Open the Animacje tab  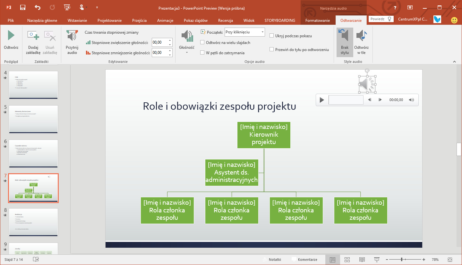[x=165, y=20]
